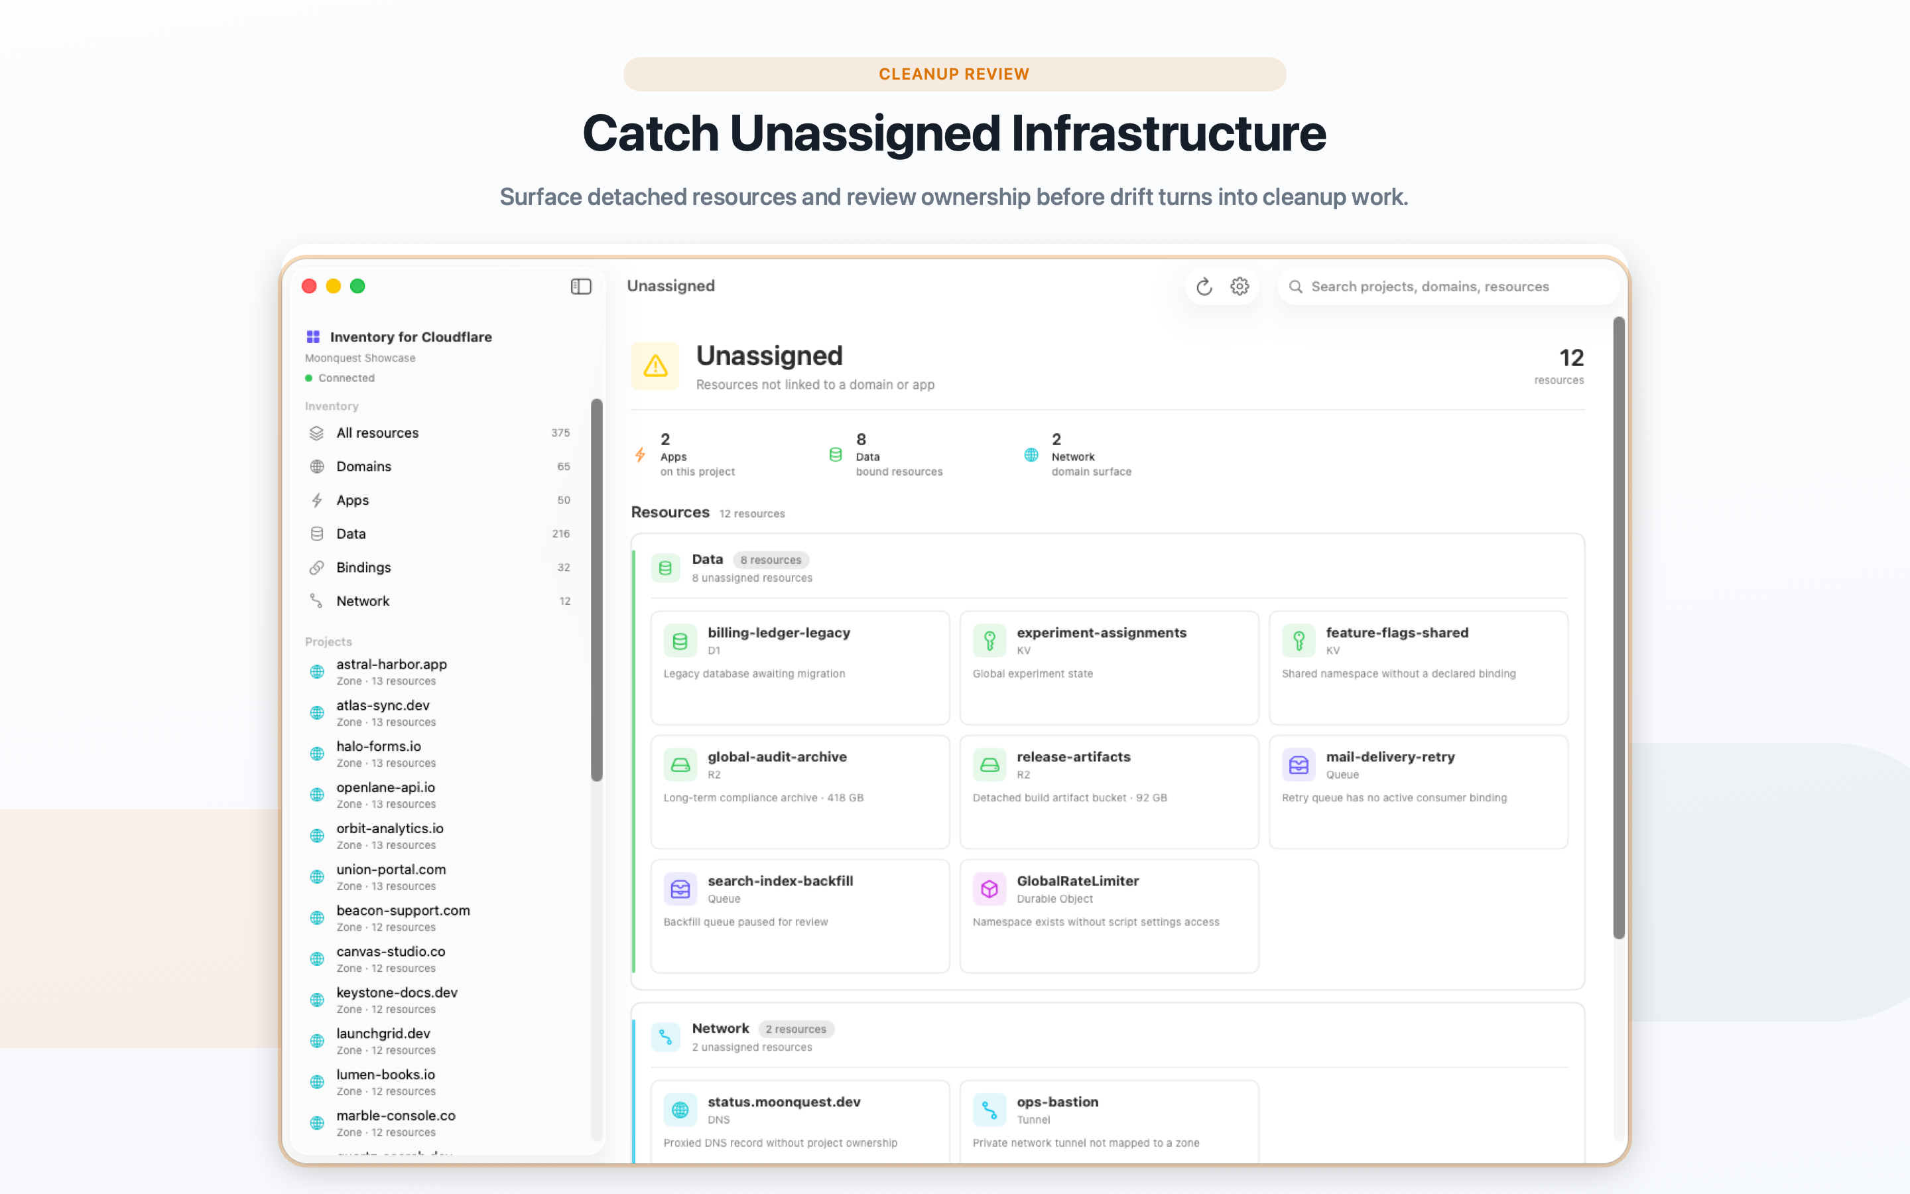Image resolution: width=1910 pixels, height=1194 pixels.
Task: Open search-index-backfill resource card
Action: 800,915
